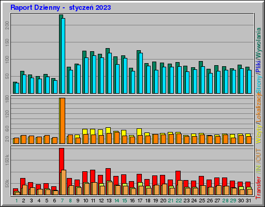Click the day 18 label on x-axis
The width and height of the screenshot is (265, 207).
tap(148, 201)
